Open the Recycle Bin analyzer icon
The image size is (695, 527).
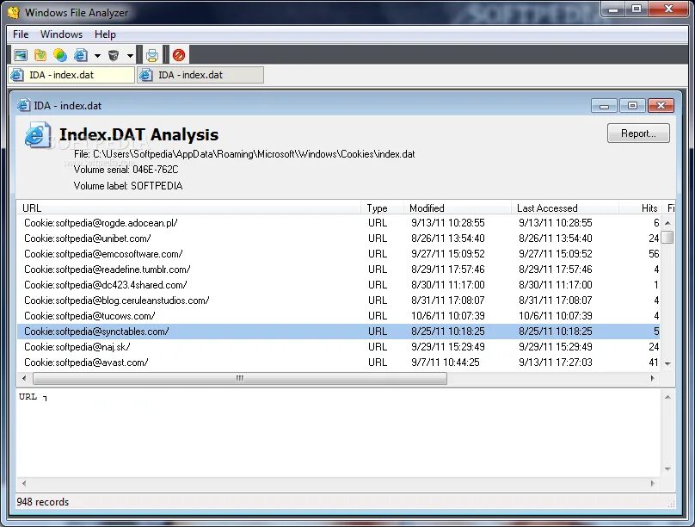pos(114,55)
